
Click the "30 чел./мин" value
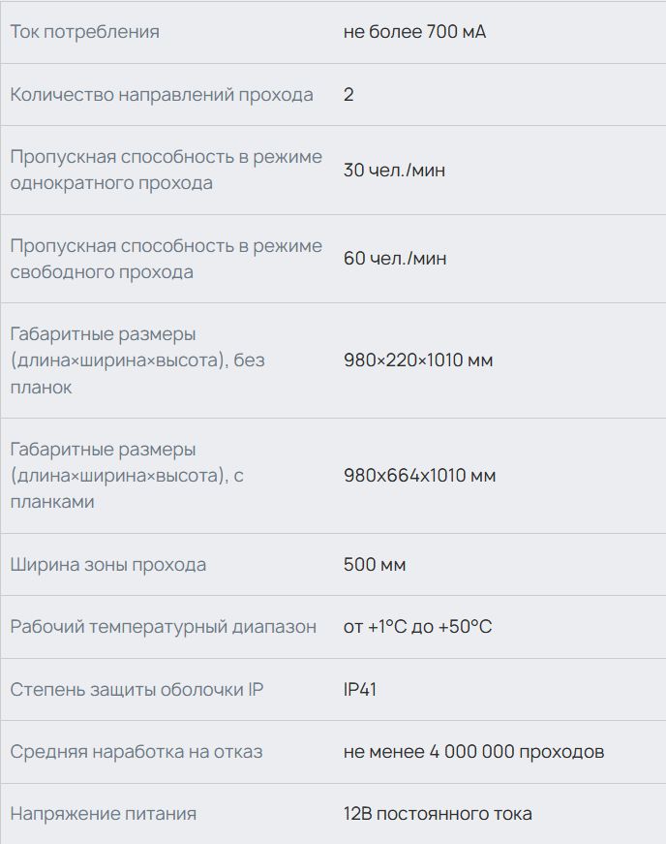394,171
